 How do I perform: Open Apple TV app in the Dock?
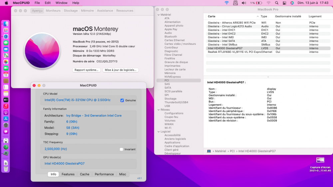(x=6, y=100)
